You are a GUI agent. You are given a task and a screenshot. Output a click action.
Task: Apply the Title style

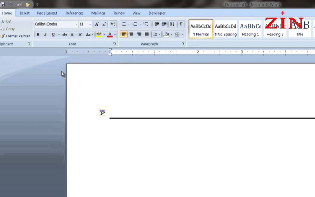tap(300, 29)
